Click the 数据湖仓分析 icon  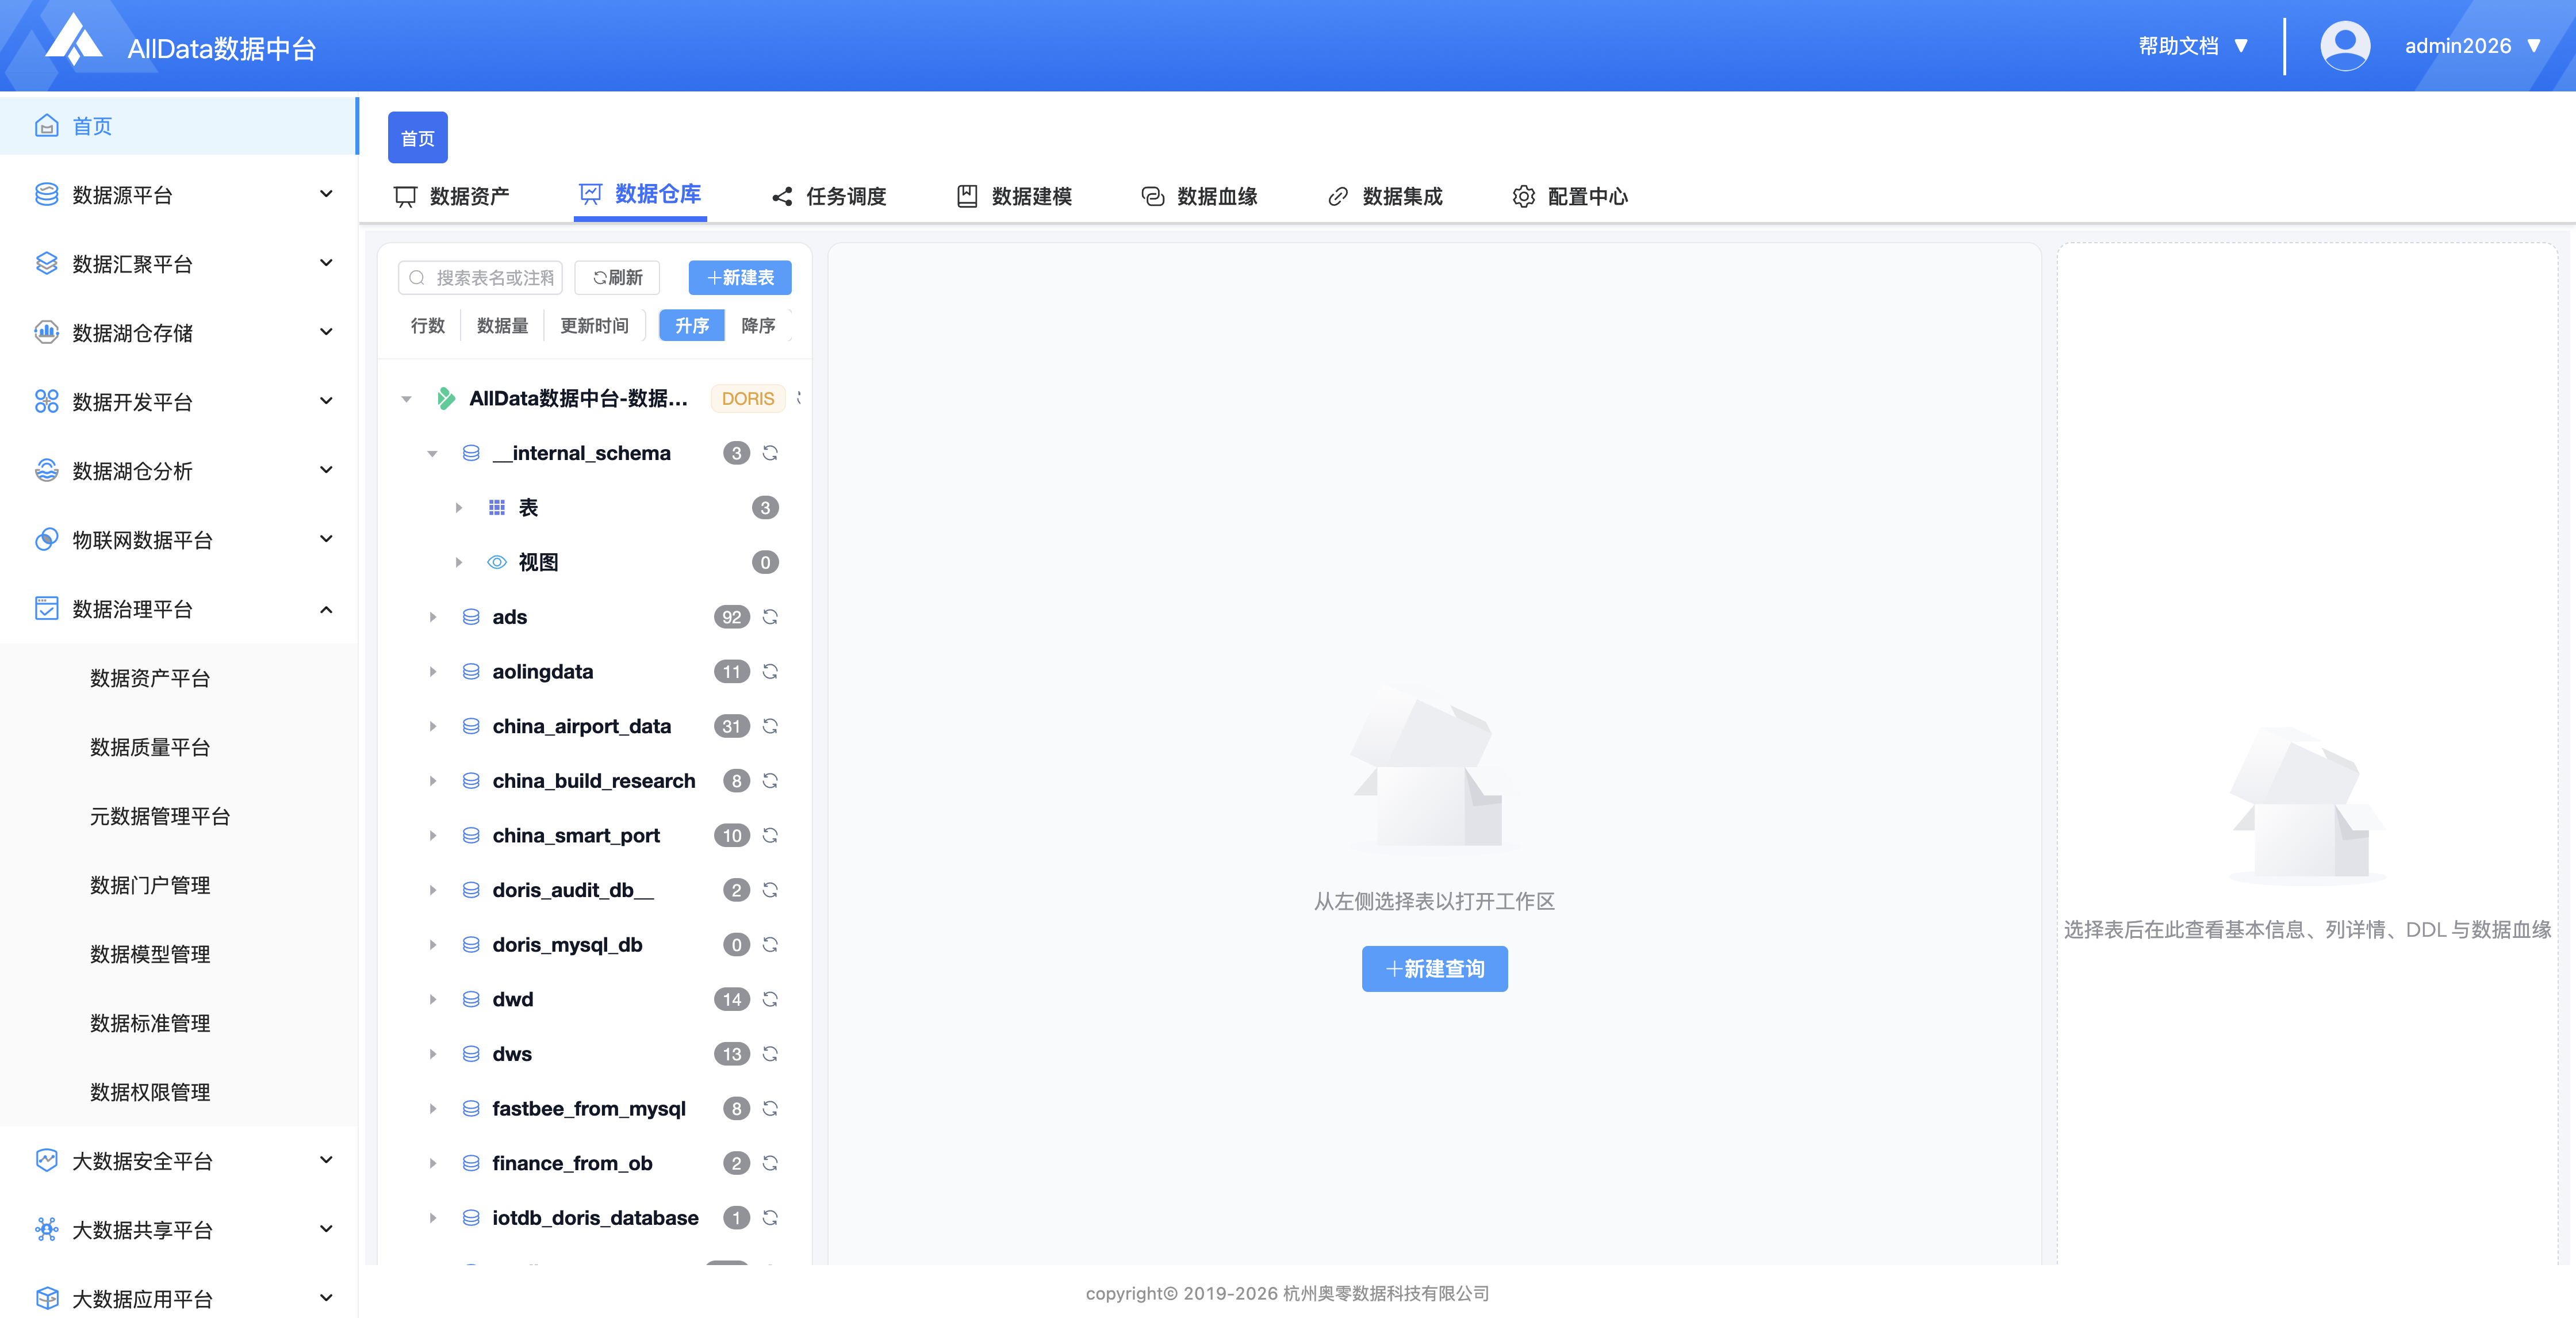click(46, 471)
